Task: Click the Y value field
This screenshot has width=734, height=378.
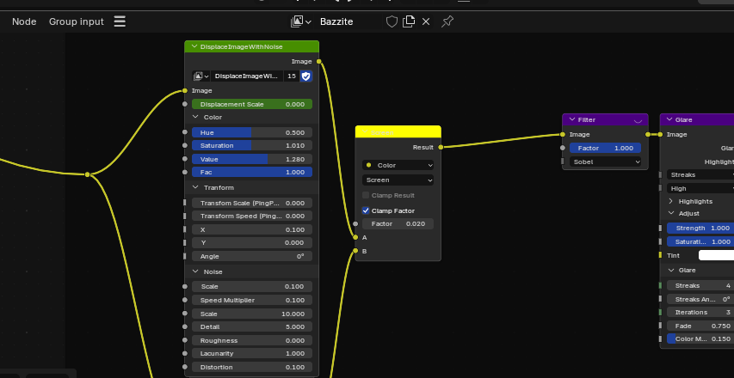Action: coord(252,242)
